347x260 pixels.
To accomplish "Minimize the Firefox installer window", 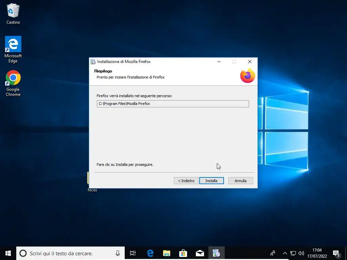I will tap(219, 62).
